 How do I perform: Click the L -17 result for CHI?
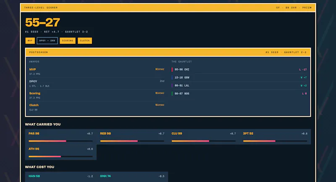pos(303,69)
